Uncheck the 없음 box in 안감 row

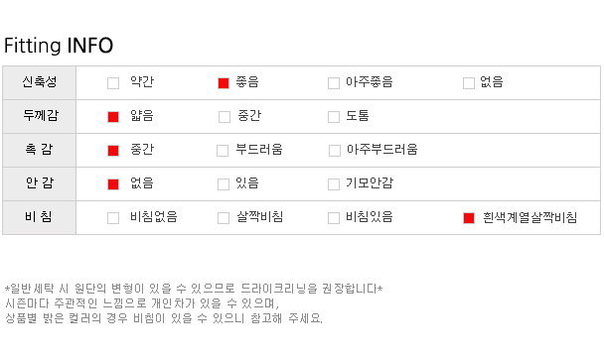(113, 184)
